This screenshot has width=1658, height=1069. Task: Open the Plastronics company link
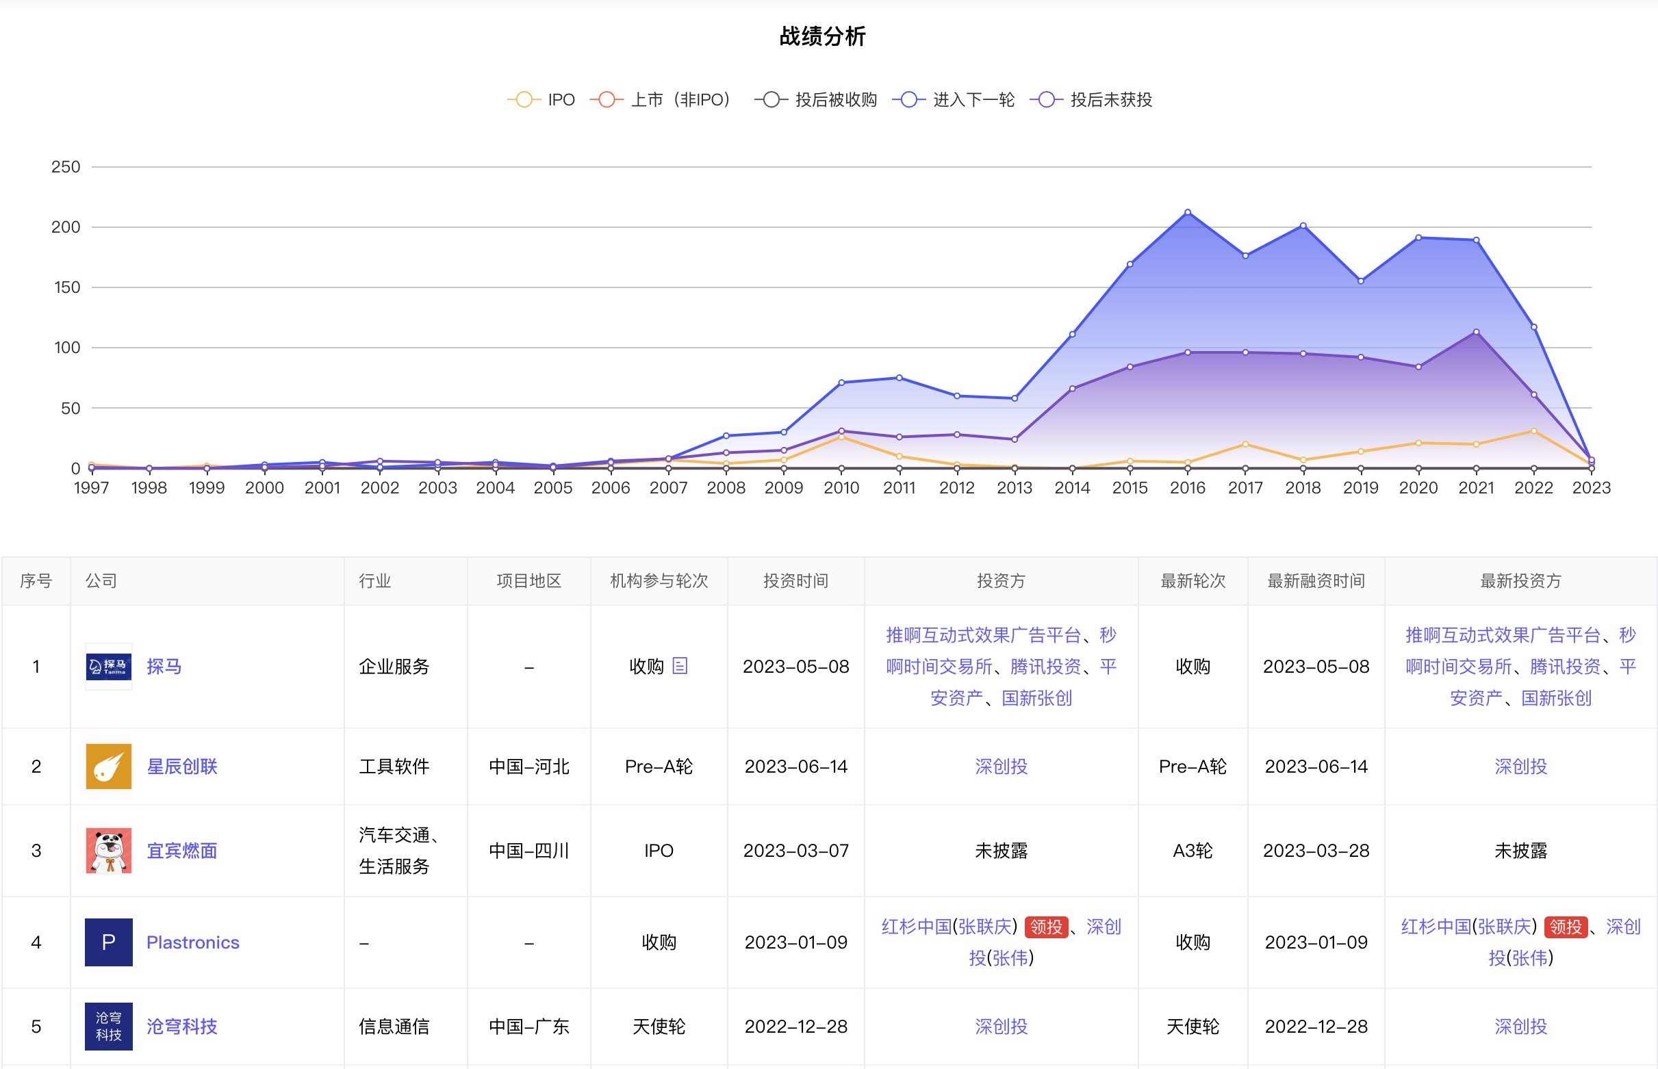192,942
